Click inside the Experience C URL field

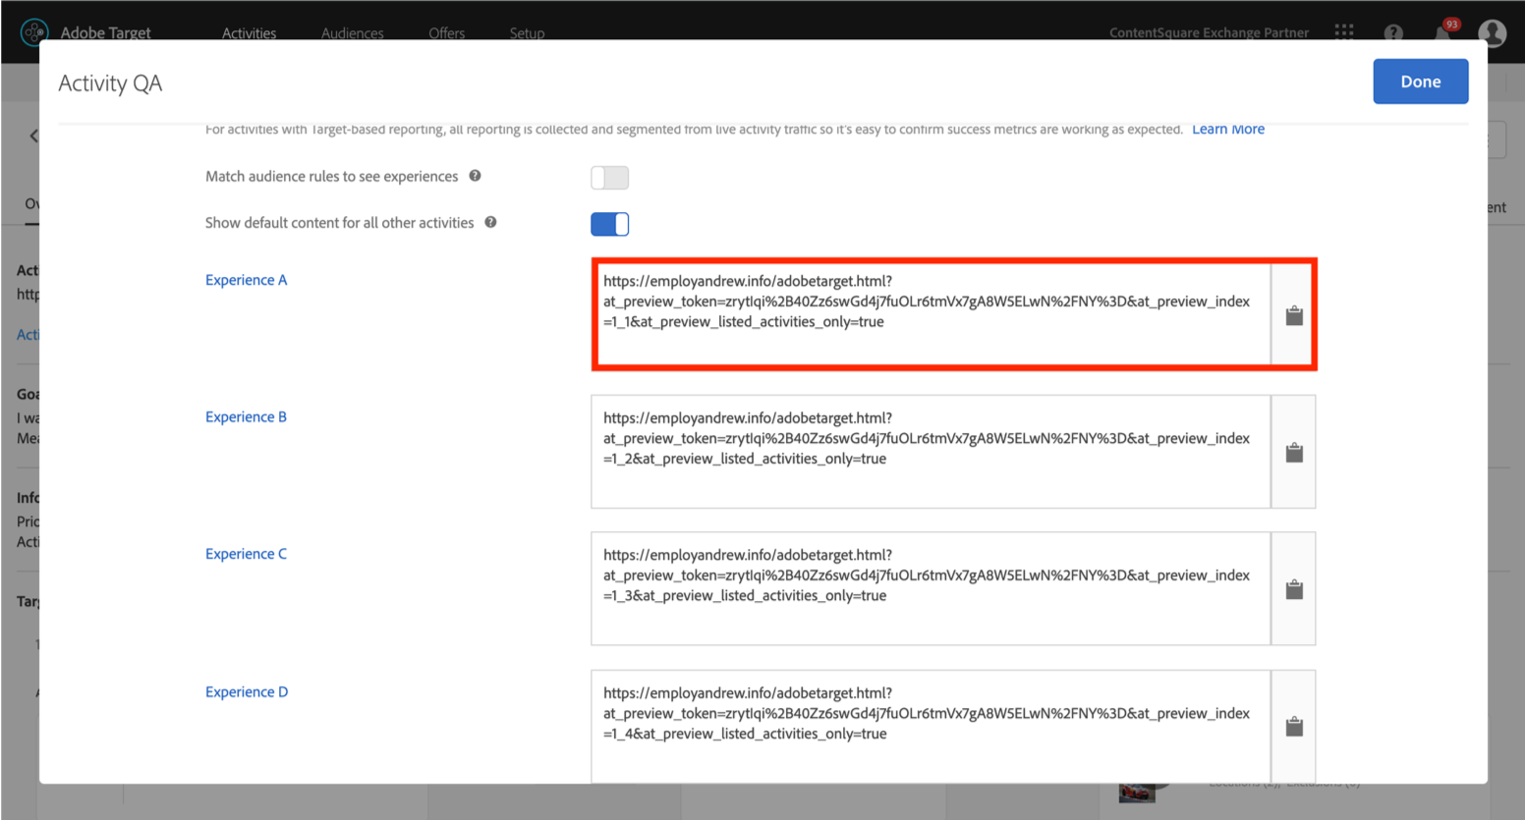[x=931, y=589]
